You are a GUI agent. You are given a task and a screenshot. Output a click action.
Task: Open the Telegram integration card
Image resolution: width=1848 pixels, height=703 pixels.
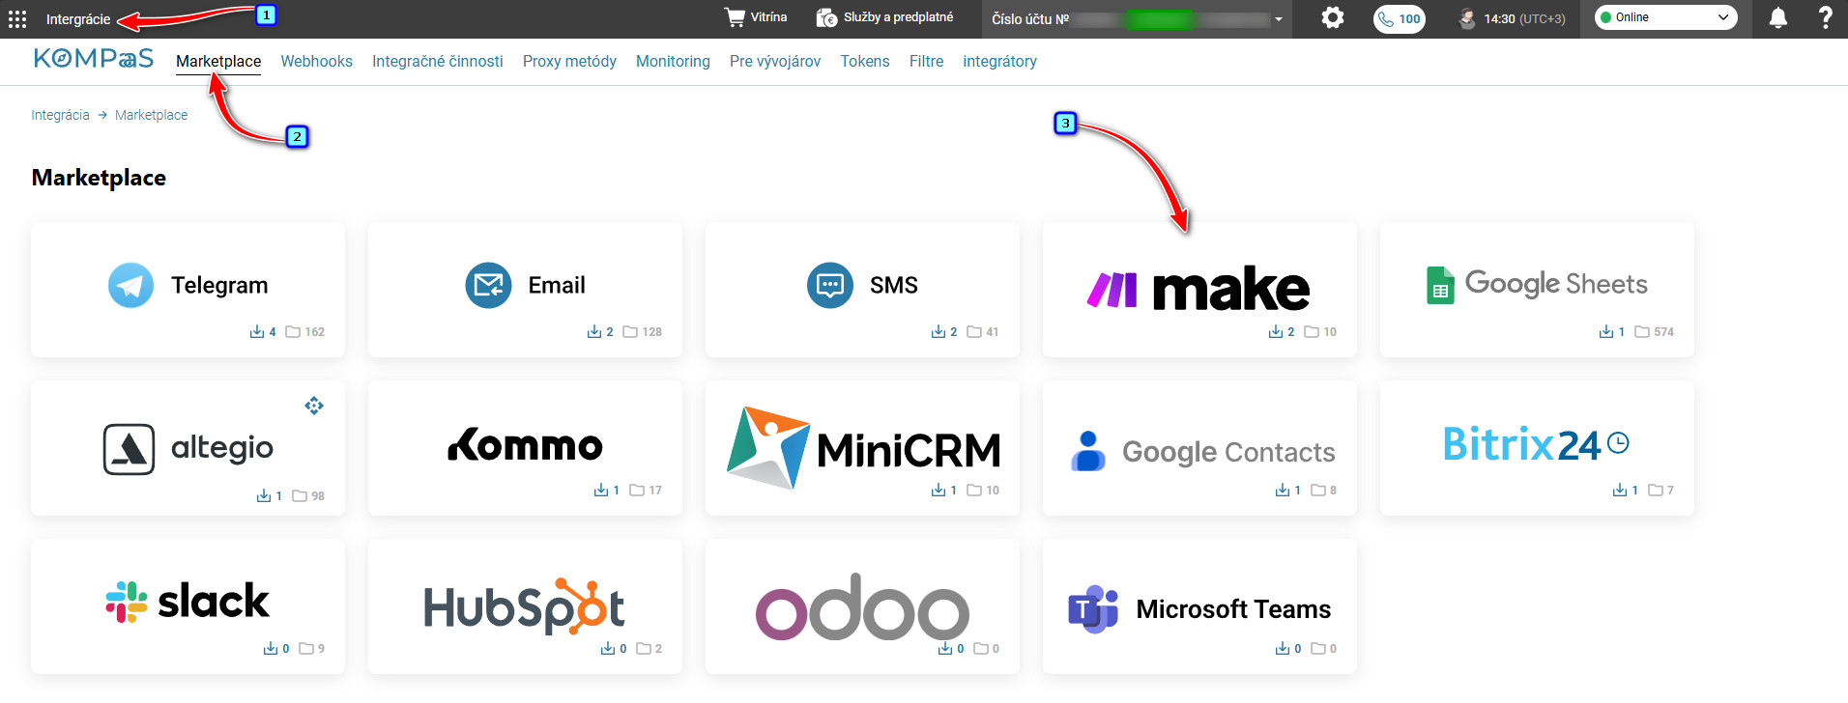pos(188,290)
